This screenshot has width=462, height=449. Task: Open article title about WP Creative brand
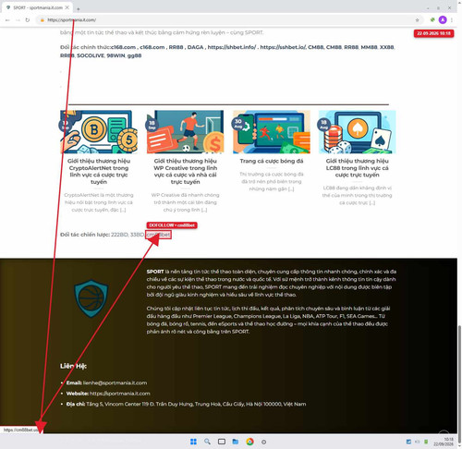[x=185, y=171]
